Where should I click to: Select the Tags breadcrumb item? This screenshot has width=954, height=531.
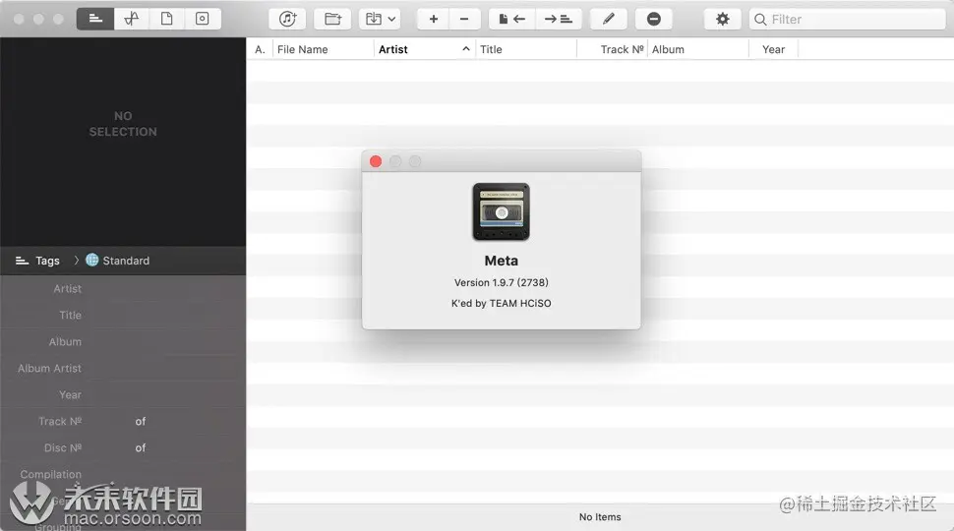(x=37, y=261)
